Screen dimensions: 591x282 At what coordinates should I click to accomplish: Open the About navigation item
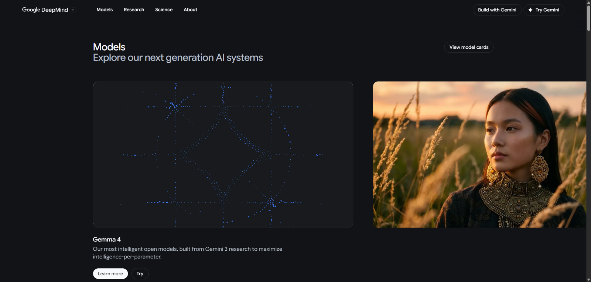click(190, 10)
